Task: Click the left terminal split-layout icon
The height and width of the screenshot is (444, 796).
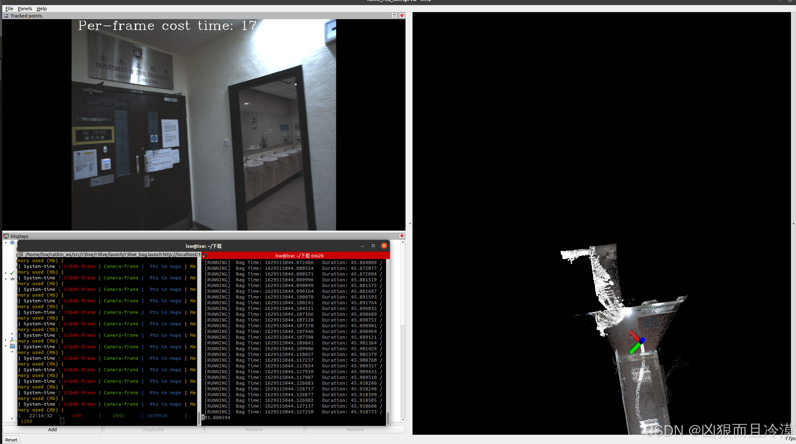Action: 21,255
